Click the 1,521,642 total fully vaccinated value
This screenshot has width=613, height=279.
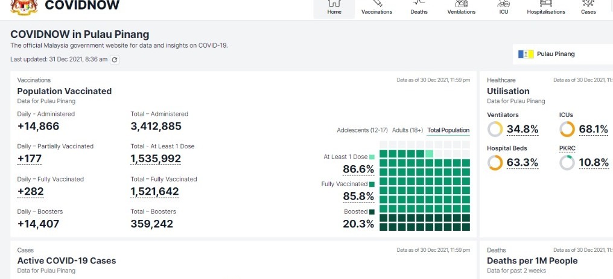coord(155,192)
